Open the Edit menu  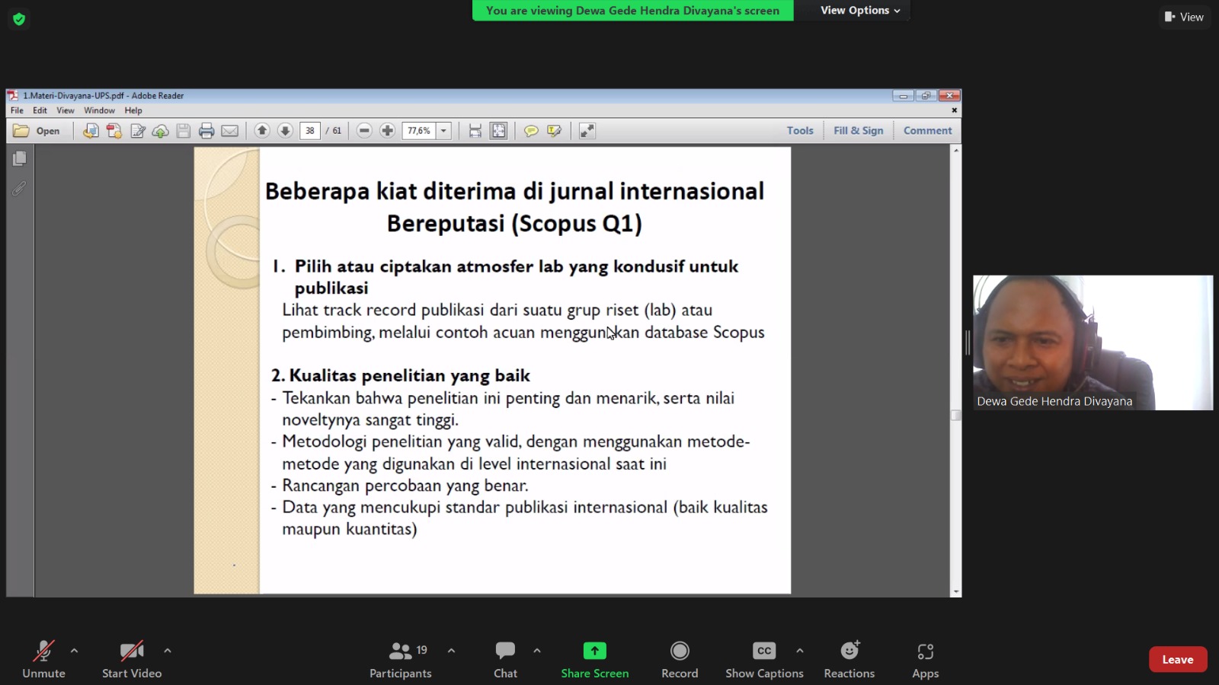[40, 110]
